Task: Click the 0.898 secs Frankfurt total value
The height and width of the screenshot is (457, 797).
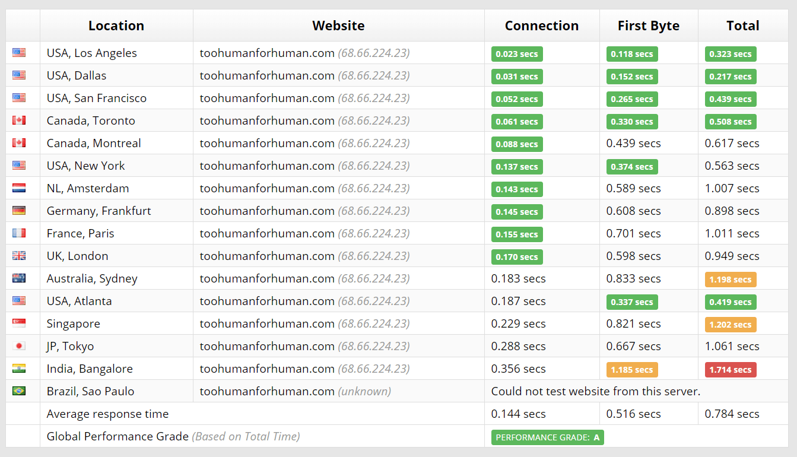Action: tap(732, 211)
